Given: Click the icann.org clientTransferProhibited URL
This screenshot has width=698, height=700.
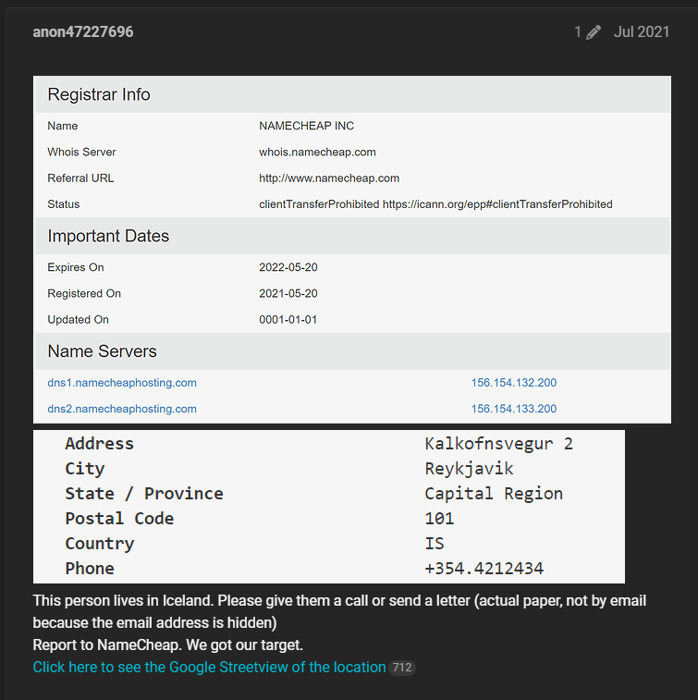Looking at the screenshot, I should pyautogui.click(x=497, y=203).
